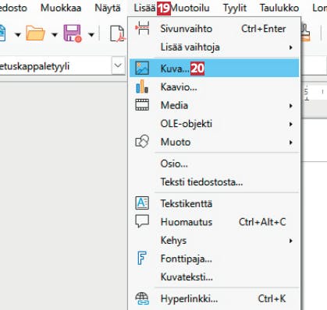Click the Kuva image icon
327x310 pixels.
point(142,69)
